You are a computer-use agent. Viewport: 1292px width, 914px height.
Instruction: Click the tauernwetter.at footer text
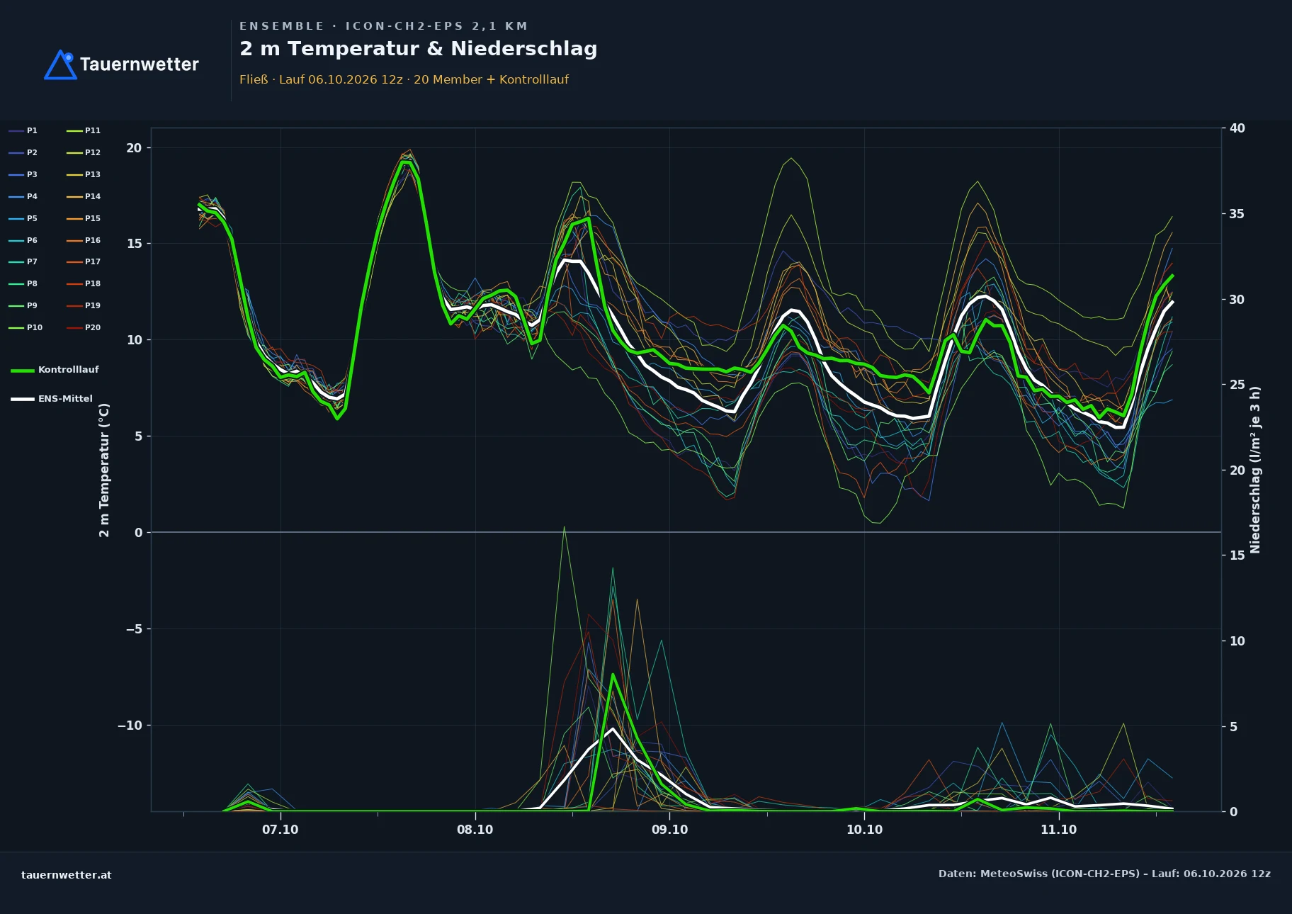(x=67, y=875)
